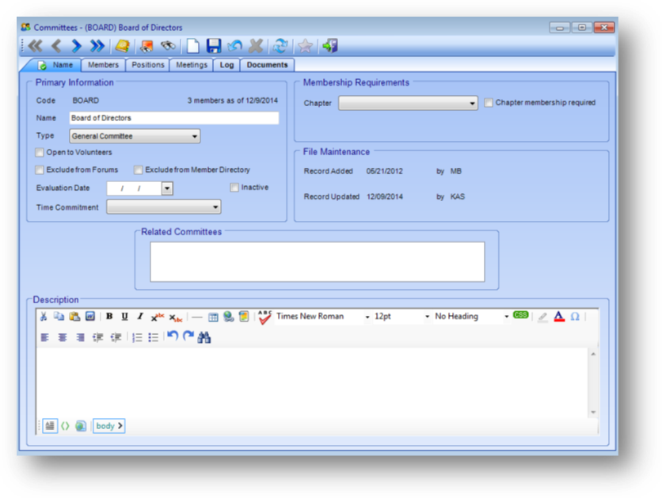Image resolution: width=662 pixels, height=498 pixels.
Task: Click inside the Description text area
Action: point(313,382)
